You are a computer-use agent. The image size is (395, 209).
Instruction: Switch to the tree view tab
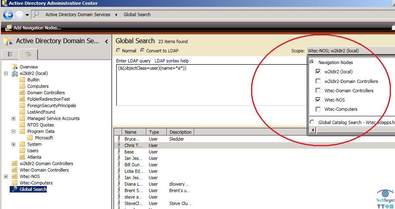click(x=28, y=54)
